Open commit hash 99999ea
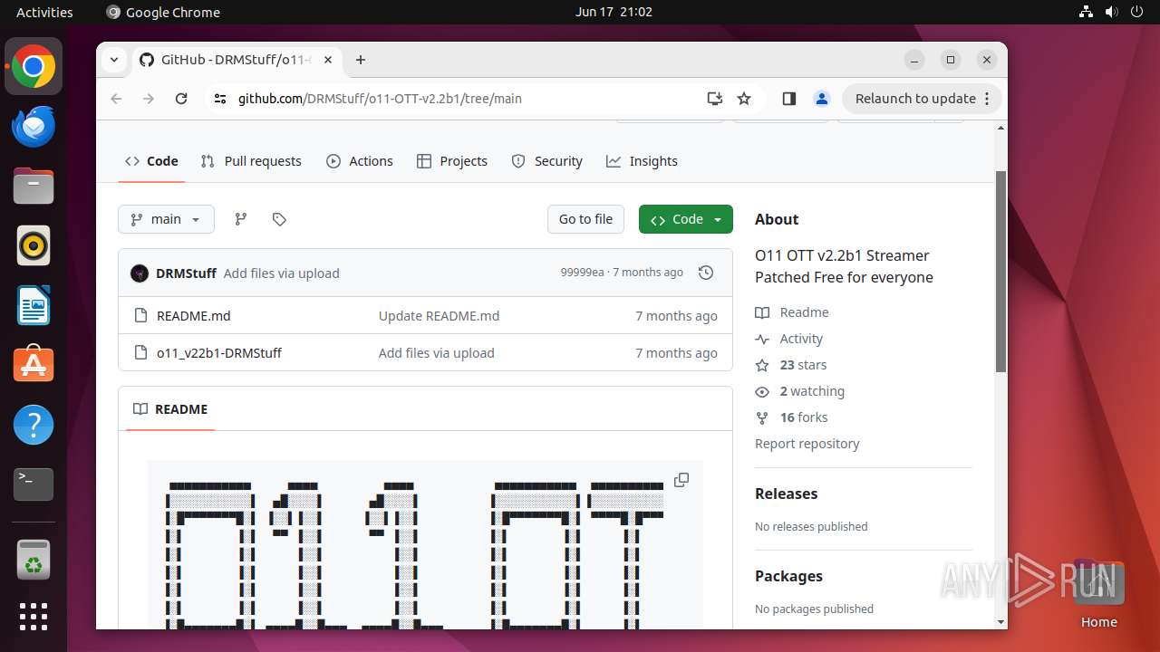1160x652 pixels. 582,273
